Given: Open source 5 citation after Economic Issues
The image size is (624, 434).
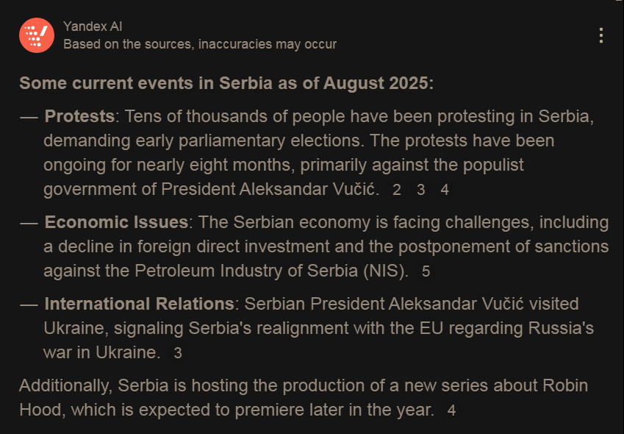Looking at the screenshot, I should tap(426, 271).
